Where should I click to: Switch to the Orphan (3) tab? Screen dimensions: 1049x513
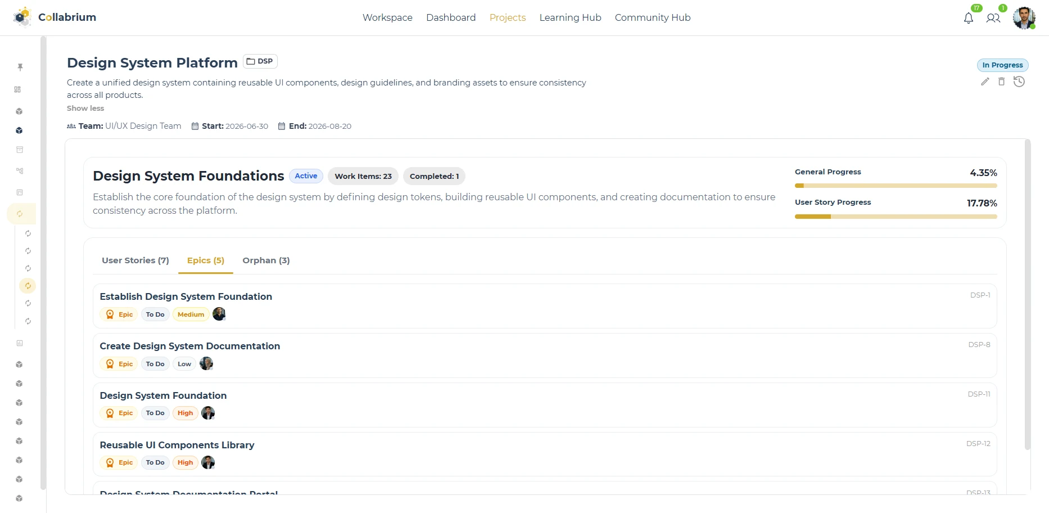pos(266,260)
